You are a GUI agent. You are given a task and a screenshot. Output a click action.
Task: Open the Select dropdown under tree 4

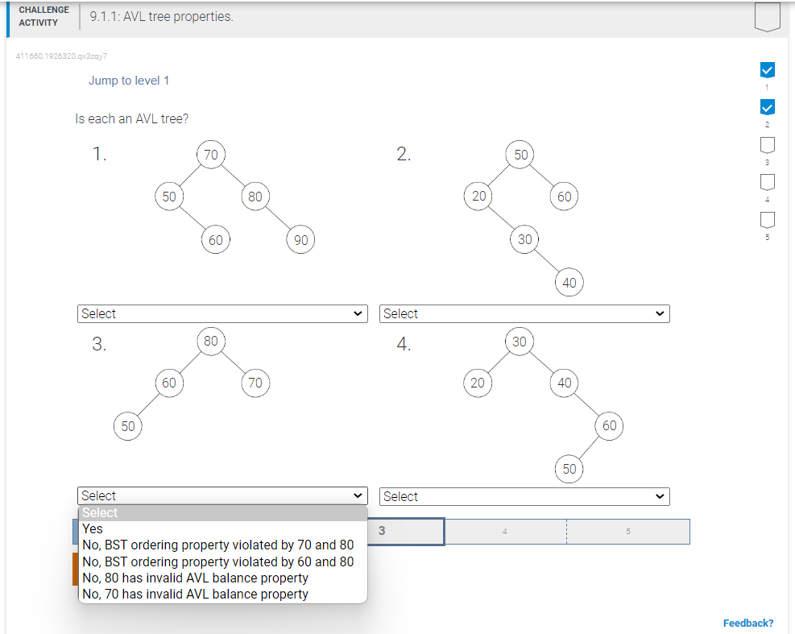tap(524, 496)
